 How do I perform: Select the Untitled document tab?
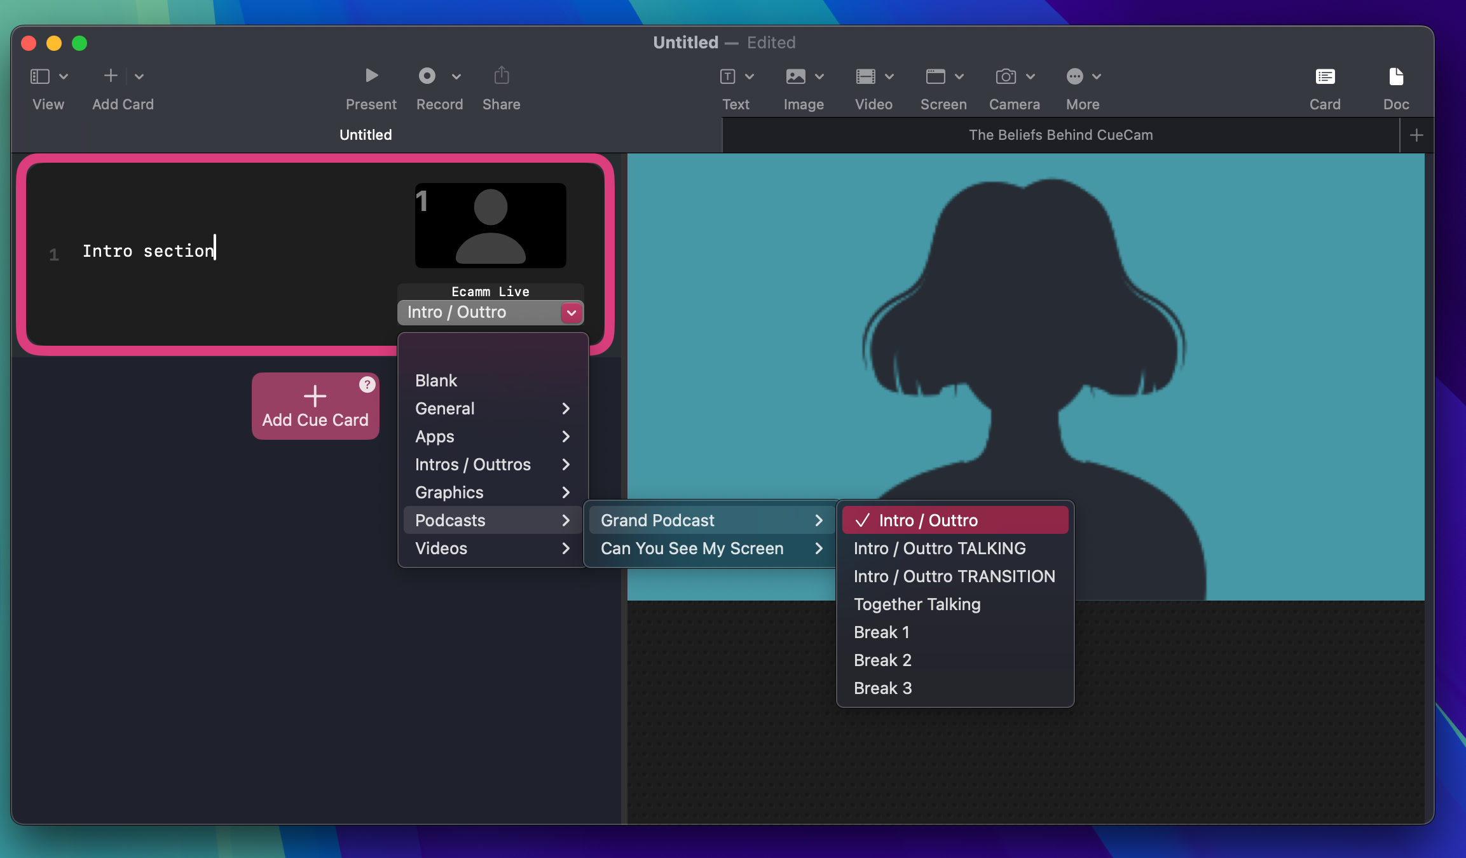pos(366,135)
